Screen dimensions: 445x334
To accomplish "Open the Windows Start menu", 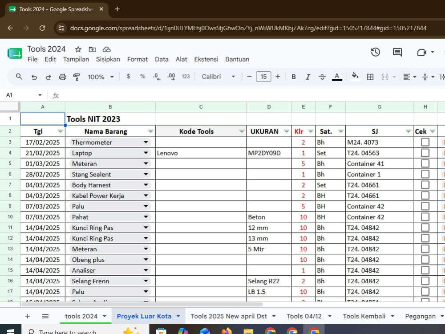I will (x=10, y=331).
